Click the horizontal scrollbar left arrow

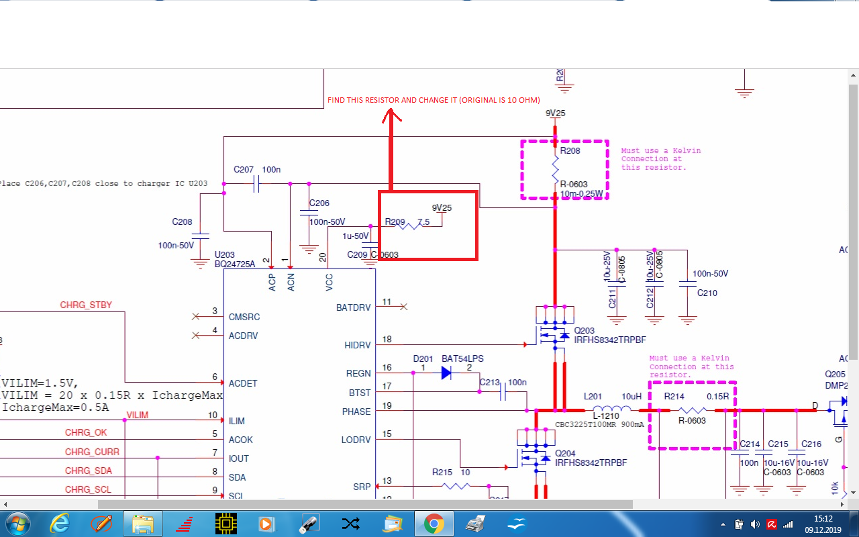[4, 504]
